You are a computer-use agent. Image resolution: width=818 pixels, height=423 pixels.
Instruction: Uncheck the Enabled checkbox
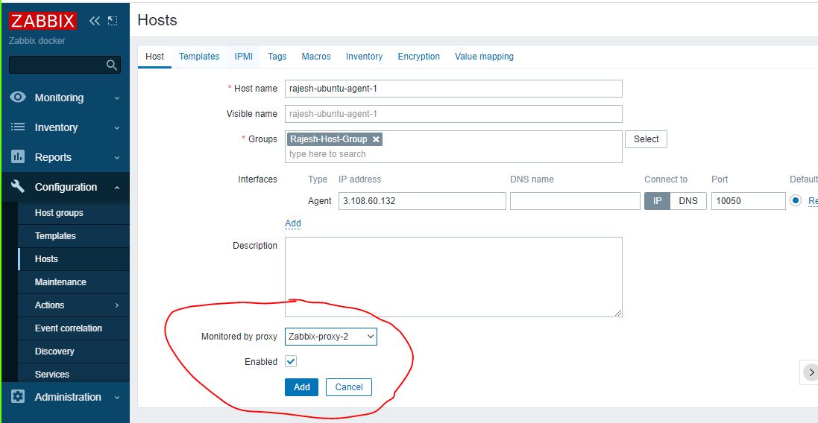[x=291, y=361]
